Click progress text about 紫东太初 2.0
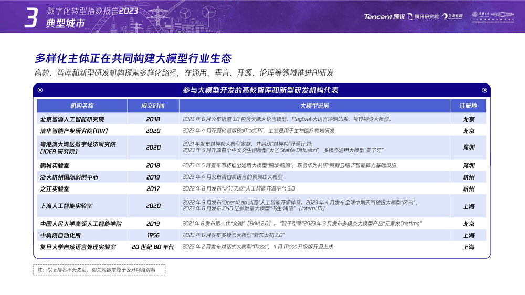 pyautogui.click(x=234, y=235)
